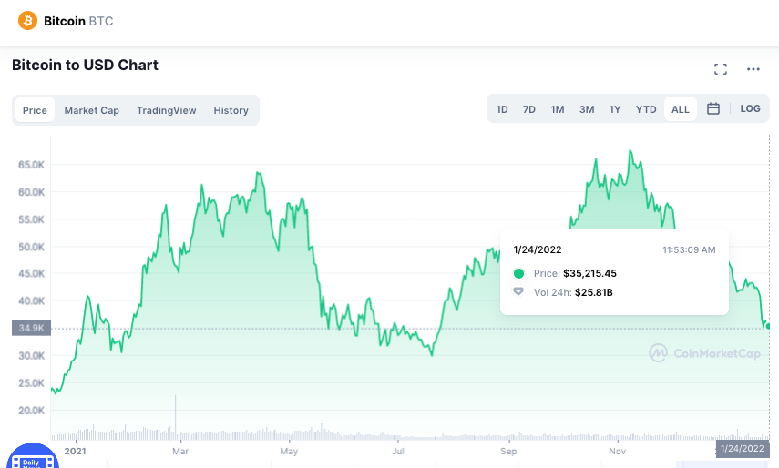Open the Daily News badge icon
The height and width of the screenshot is (468, 779).
click(32, 456)
